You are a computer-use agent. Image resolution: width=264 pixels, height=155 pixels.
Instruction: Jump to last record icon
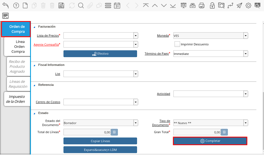(x=173, y=5)
